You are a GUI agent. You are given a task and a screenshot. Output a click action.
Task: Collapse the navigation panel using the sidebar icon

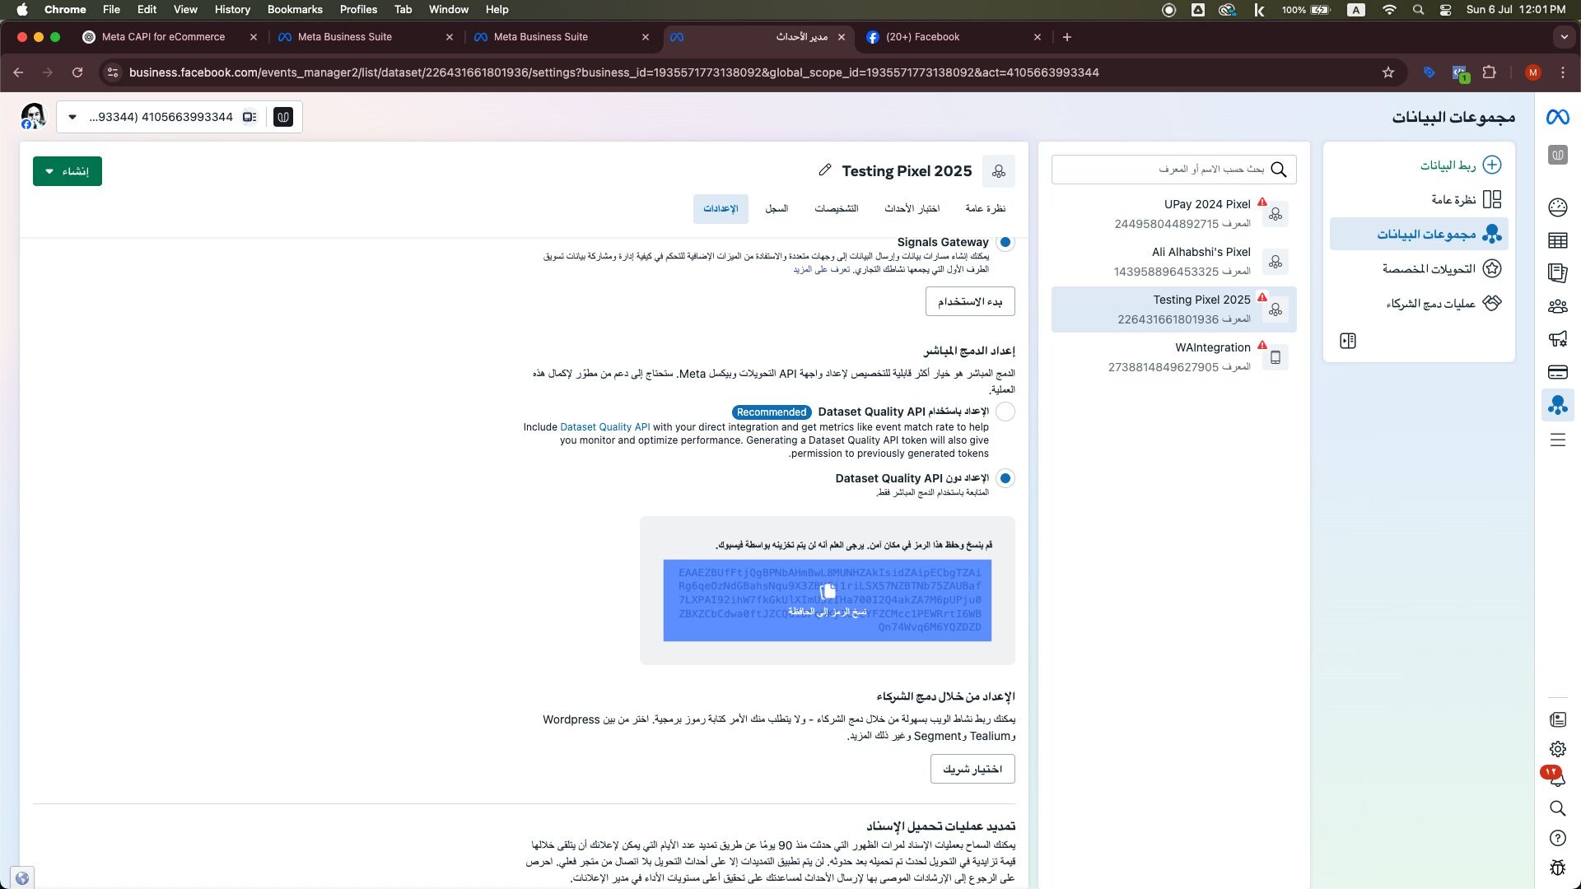point(1348,341)
